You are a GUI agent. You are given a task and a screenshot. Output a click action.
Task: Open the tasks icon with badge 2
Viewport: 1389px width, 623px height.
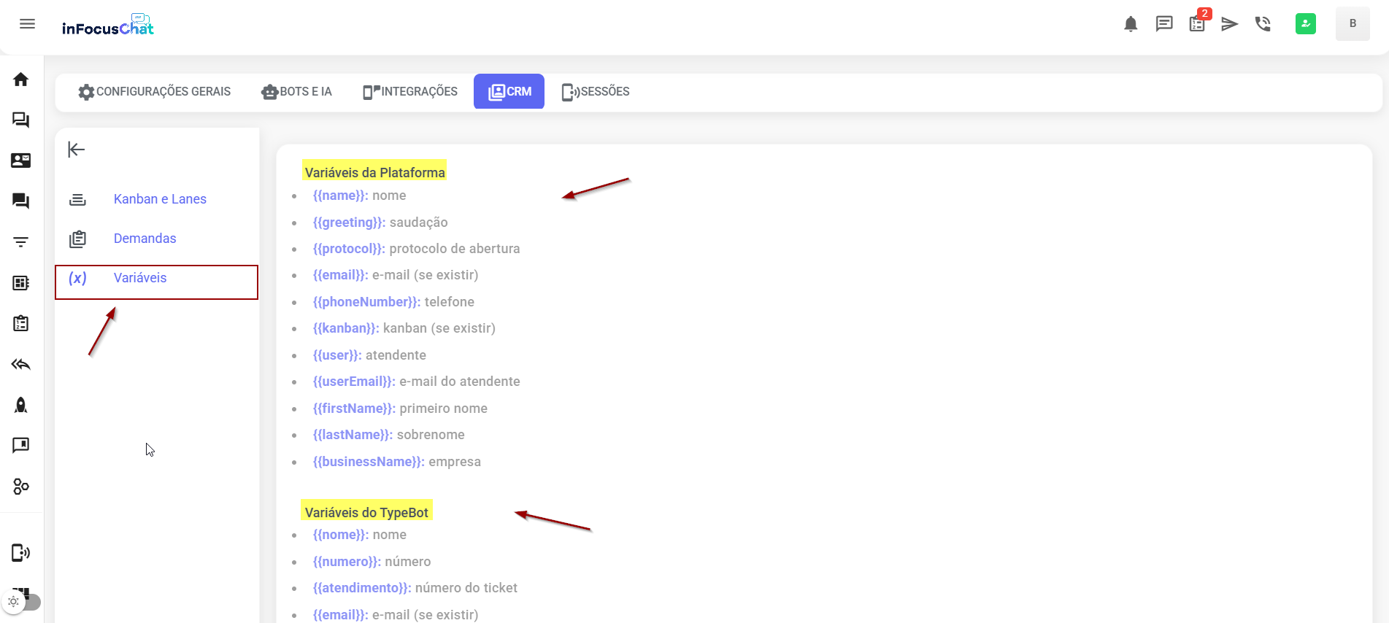[x=1197, y=24]
